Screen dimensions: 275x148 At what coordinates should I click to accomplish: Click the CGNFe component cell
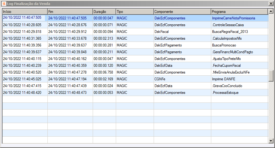point(182,79)
